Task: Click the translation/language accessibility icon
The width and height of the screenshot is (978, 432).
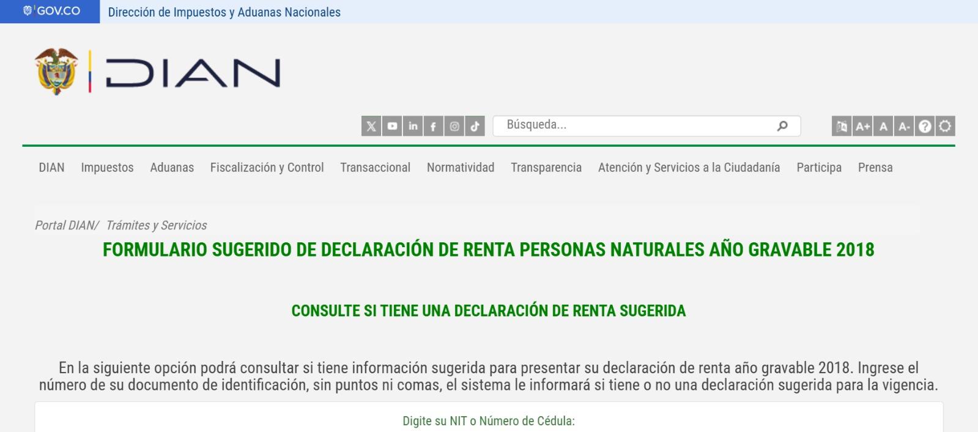Action: (842, 126)
